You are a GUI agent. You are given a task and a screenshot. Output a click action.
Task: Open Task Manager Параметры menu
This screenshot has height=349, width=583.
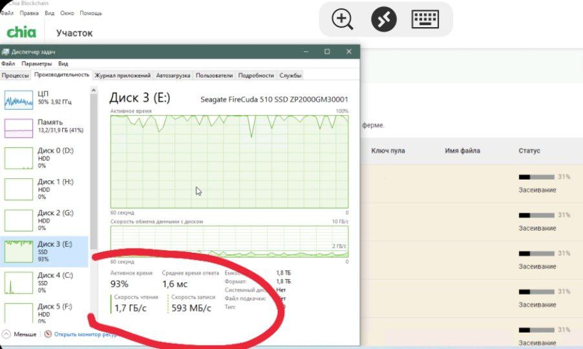click(x=36, y=63)
